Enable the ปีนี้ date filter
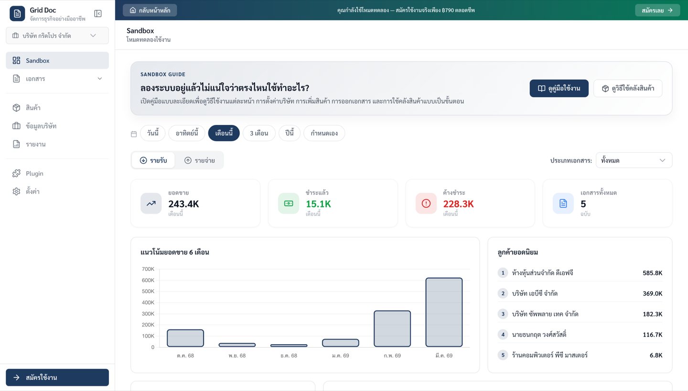Screen dimensions: 688x391 (289, 133)
